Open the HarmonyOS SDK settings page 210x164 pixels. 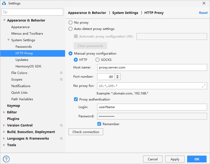pyautogui.click(x=28, y=66)
